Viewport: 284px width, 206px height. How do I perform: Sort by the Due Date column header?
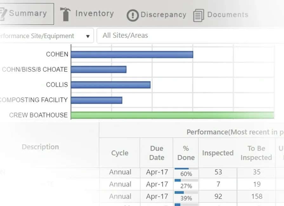coord(156,152)
